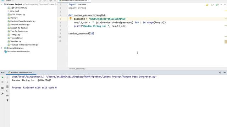
Task: Open the script path link in console output
Action: pyautogui.click(x=101, y=77)
